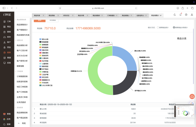Open the 商品 section in dark sidebar
Image resolution: width=196 pixels, height=127 pixels.
coord(7,27)
